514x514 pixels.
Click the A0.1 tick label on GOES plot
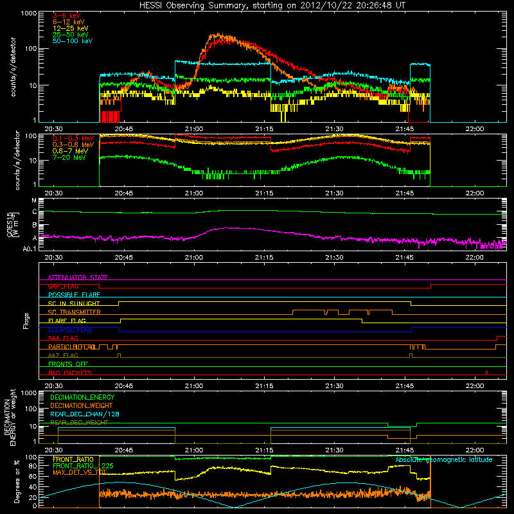pyautogui.click(x=30, y=249)
